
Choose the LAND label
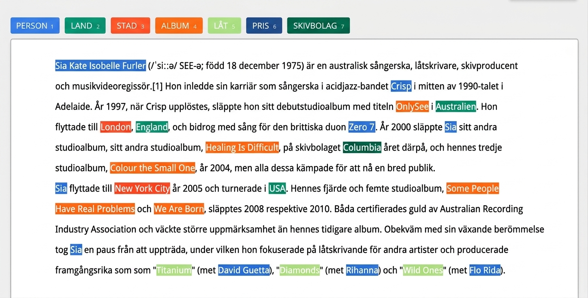pyautogui.click(x=85, y=26)
